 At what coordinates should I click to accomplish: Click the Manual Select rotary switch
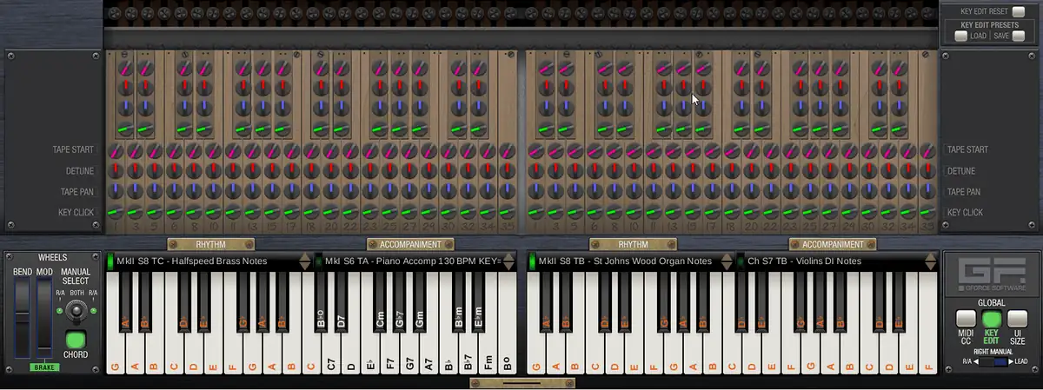76,311
